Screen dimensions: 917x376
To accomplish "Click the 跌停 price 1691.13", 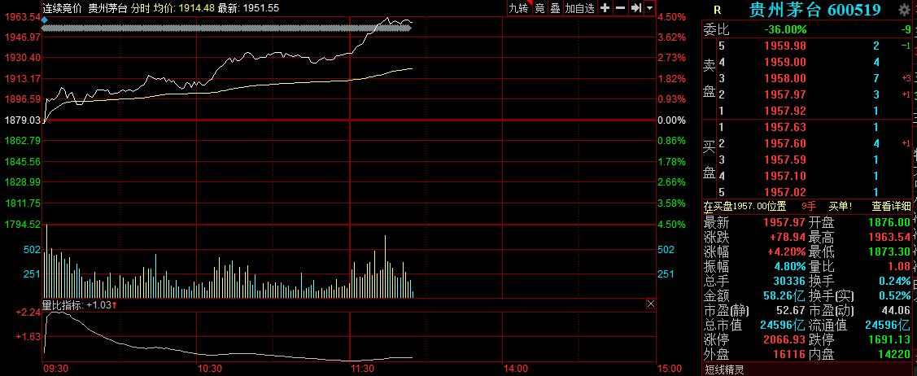I will 889,339.
